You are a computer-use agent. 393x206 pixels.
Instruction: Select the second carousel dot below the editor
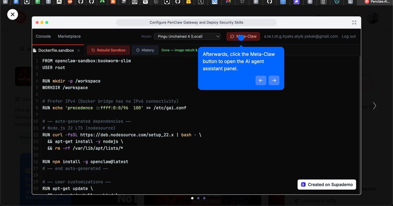pos(198,198)
